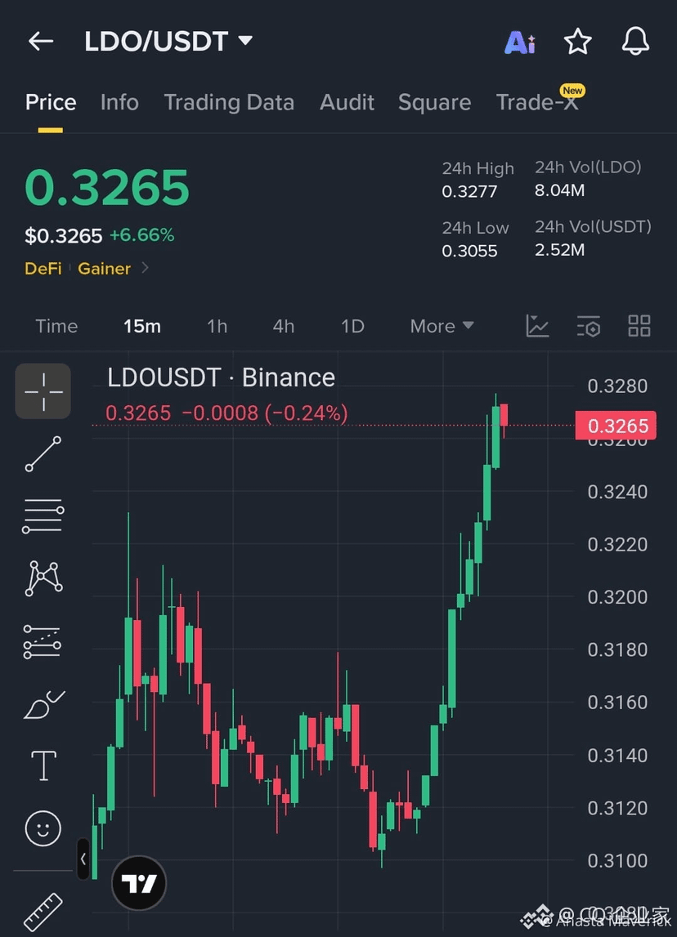The width and height of the screenshot is (677, 937).
Task: Tap the DeFi category tag
Action: point(43,268)
